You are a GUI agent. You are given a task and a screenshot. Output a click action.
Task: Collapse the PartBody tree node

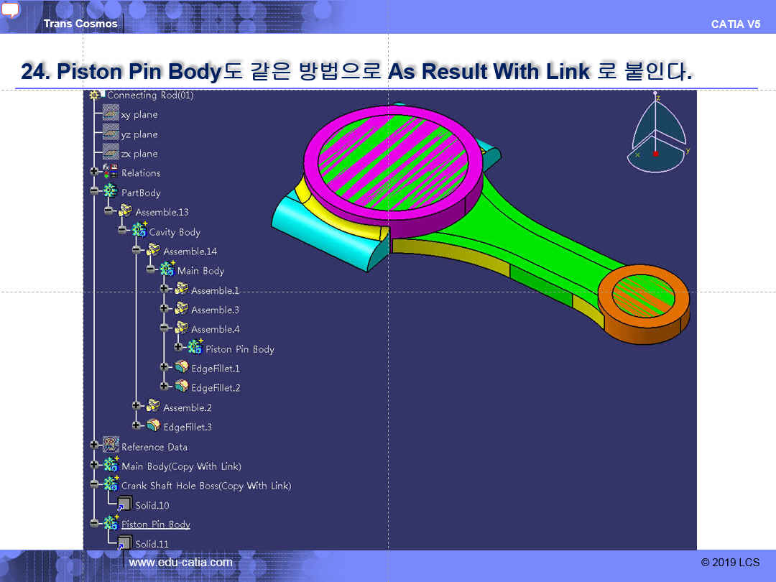pyautogui.click(x=94, y=192)
